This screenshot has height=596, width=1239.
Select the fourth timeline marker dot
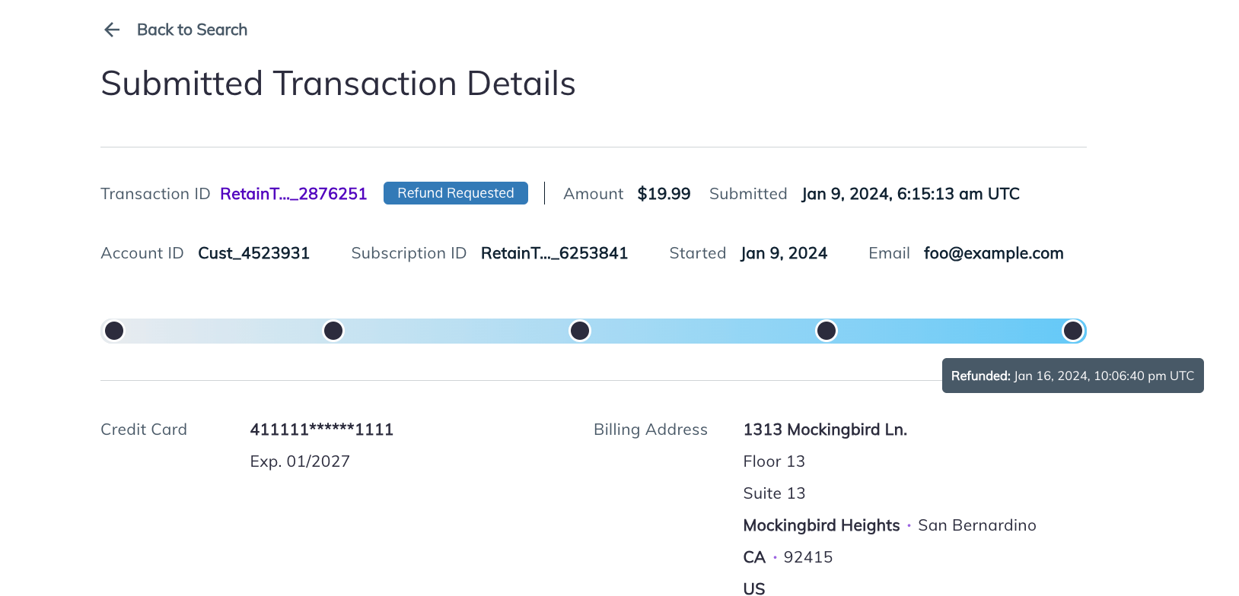(x=827, y=331)
